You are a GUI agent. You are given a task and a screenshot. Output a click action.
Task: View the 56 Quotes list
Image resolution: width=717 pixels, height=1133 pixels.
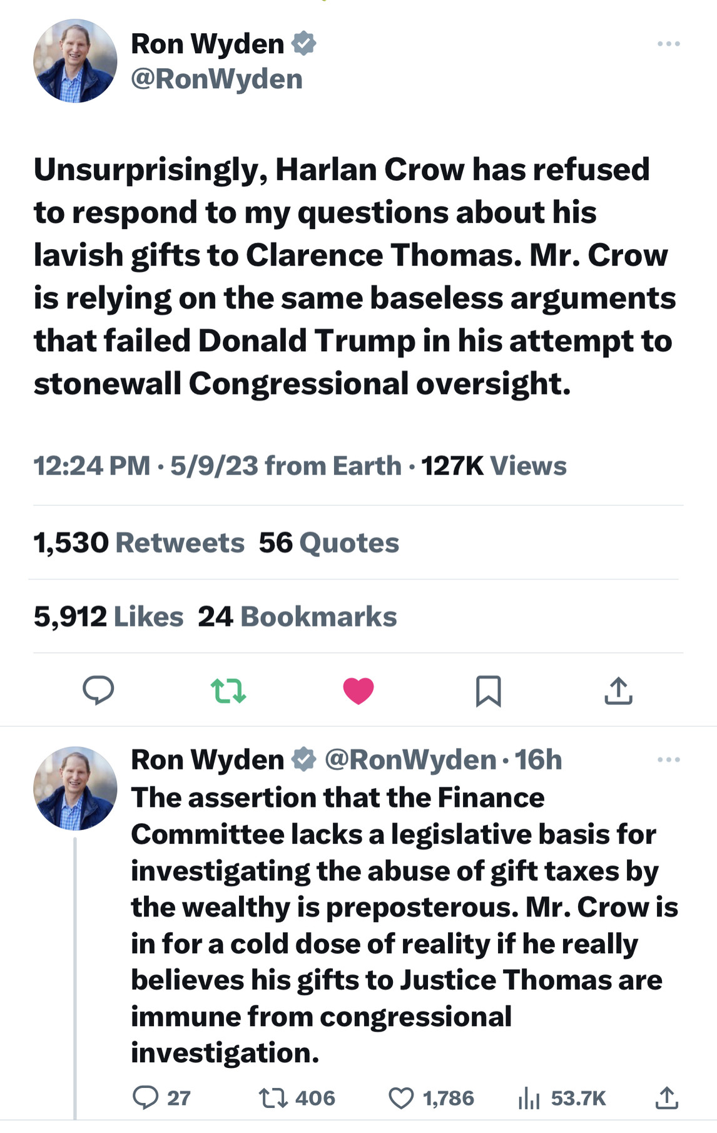tap(328, 543)
